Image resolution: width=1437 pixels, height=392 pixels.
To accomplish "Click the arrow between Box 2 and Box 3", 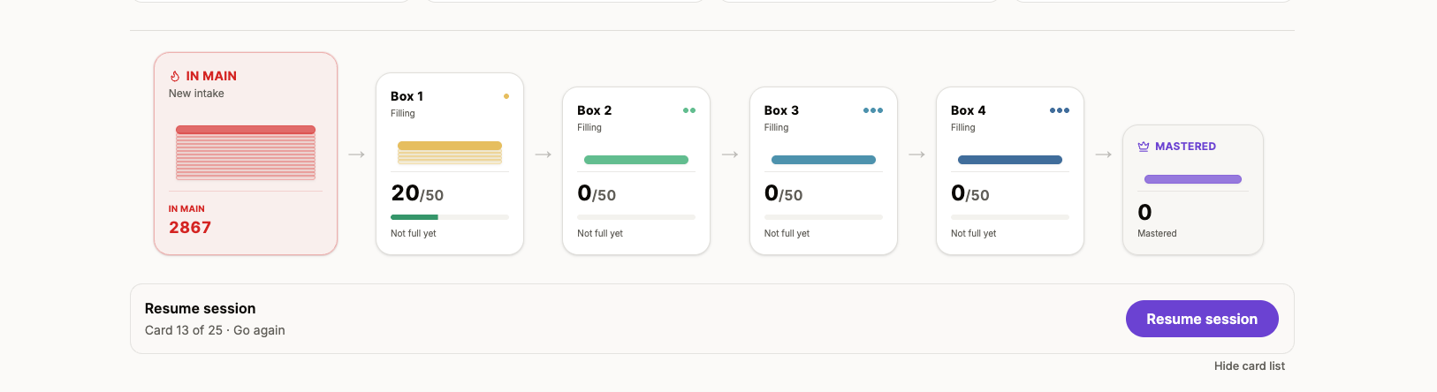I will [x=730, y=155].
